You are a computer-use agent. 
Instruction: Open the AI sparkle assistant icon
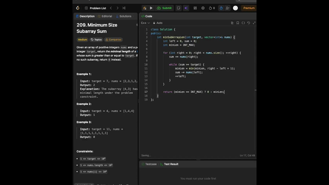click(x=186, y=8)
